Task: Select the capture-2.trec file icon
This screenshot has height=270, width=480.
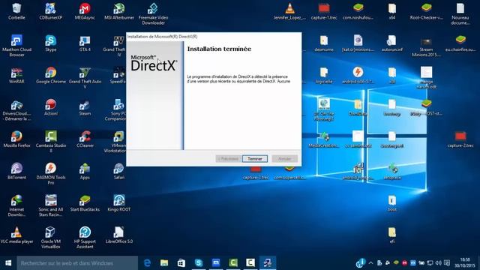Action: 460,139
